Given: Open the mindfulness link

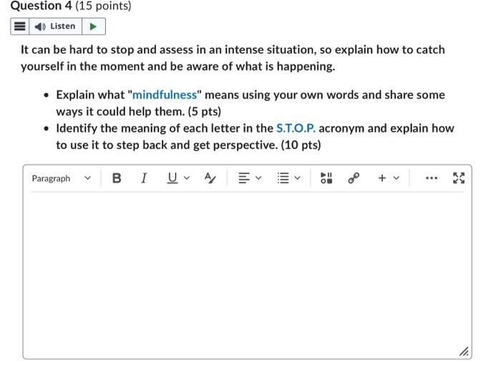Looking at the screenshot, I should 165,95.
